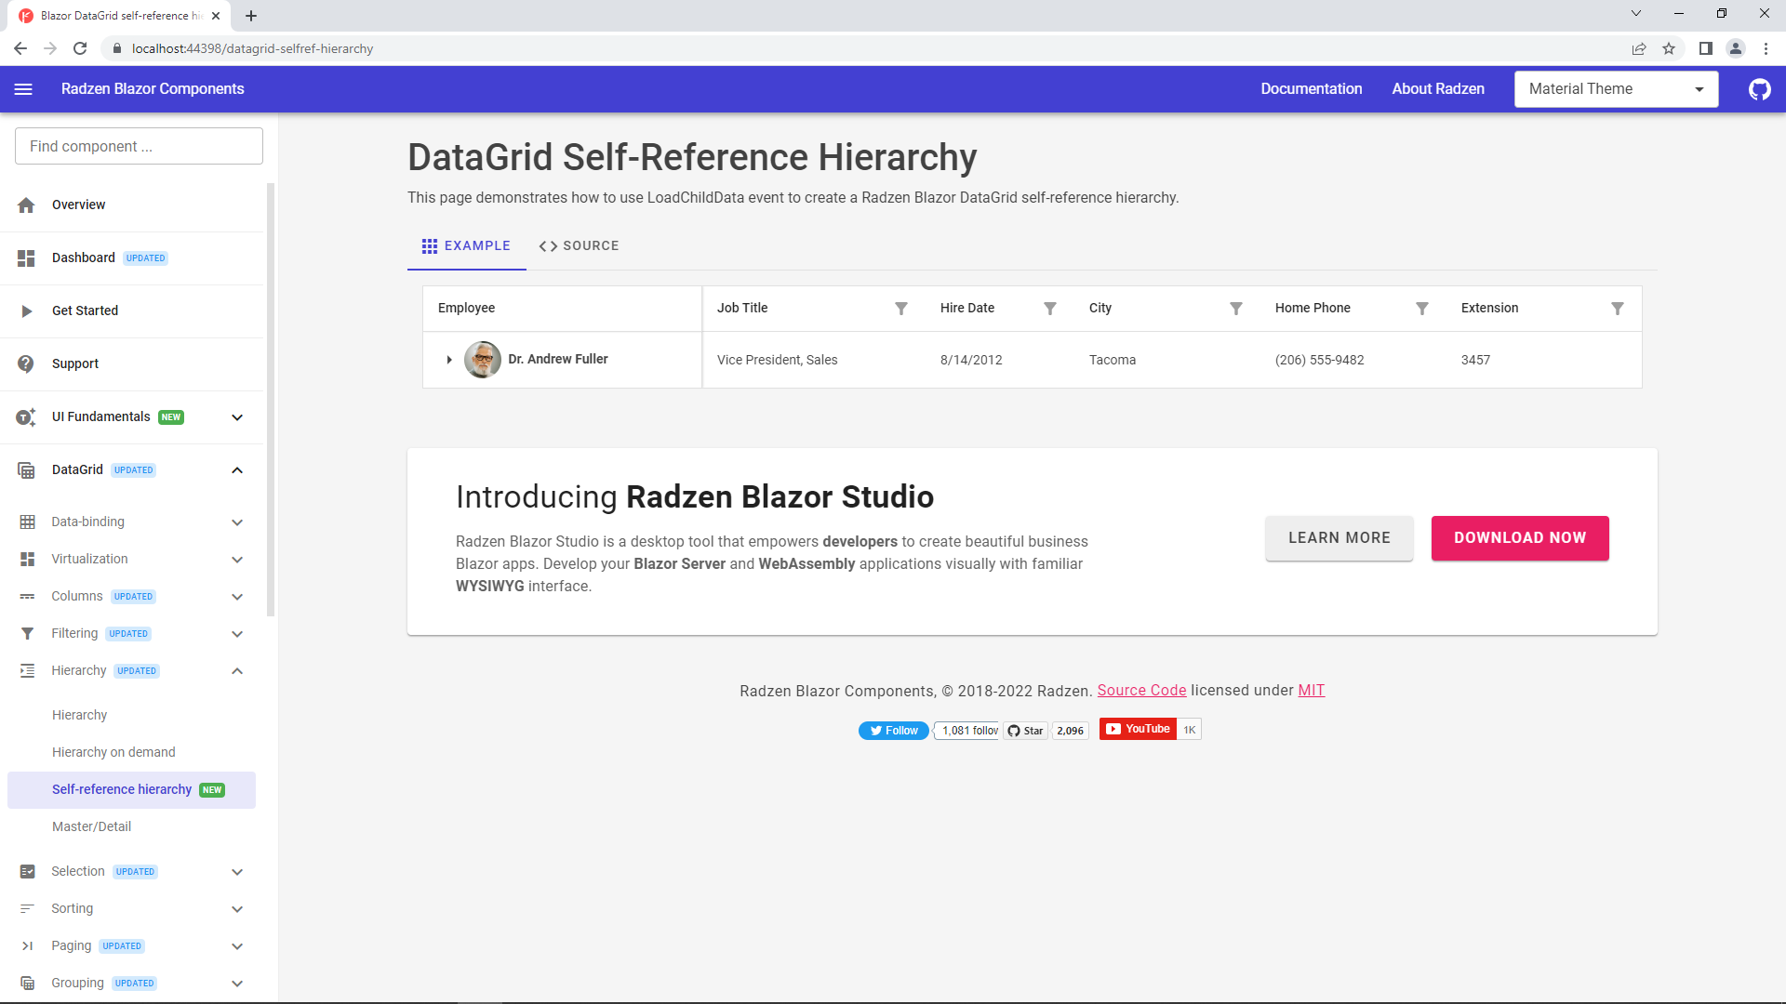Click the DOWNLOAD NOW button

(x=1520, y=538)
